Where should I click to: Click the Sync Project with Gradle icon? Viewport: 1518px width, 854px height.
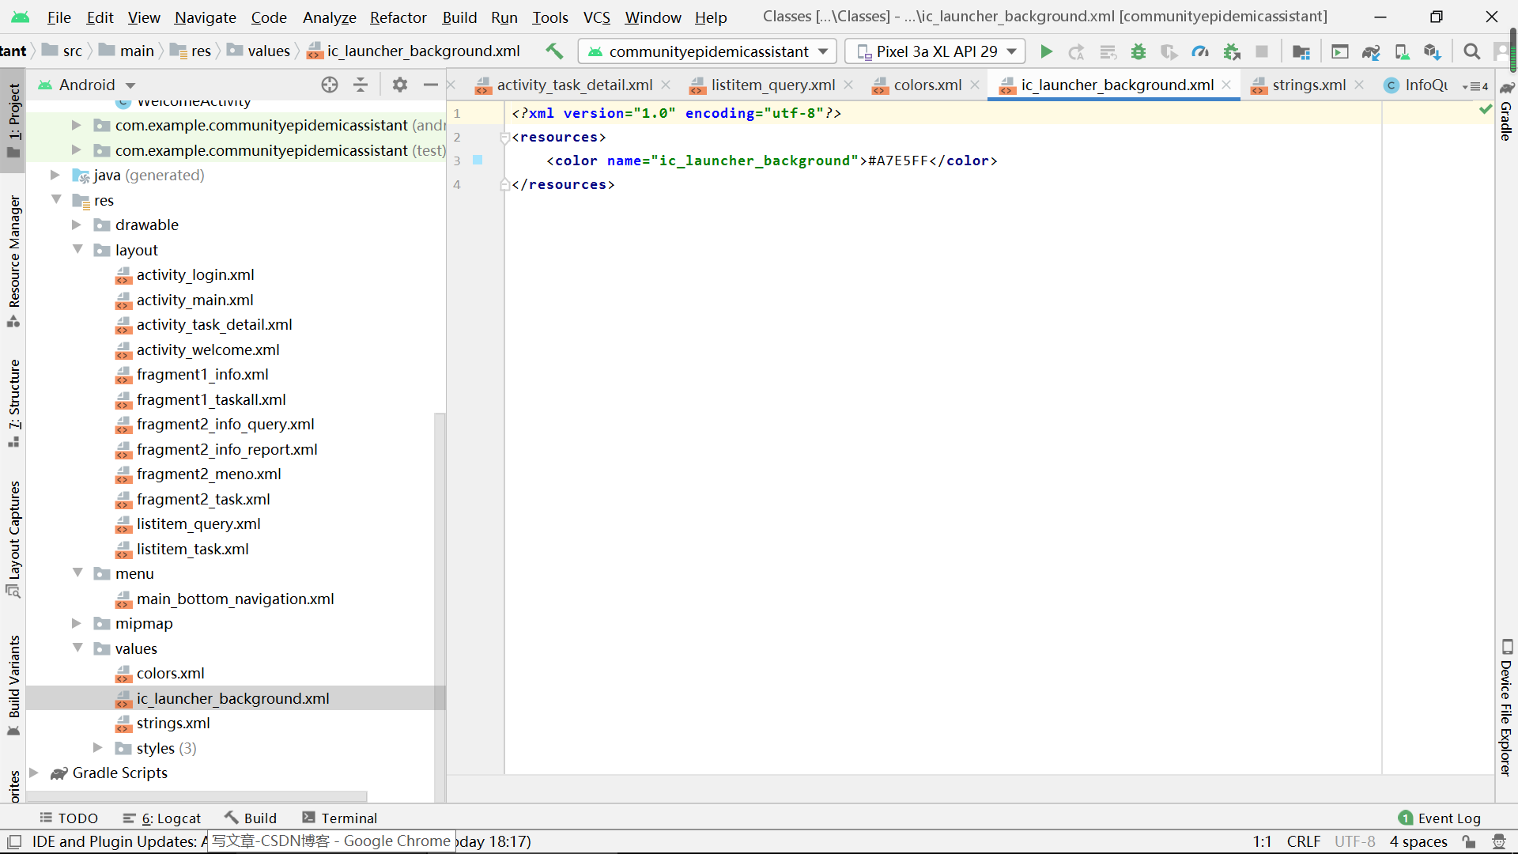click(x=1370, y=52)
